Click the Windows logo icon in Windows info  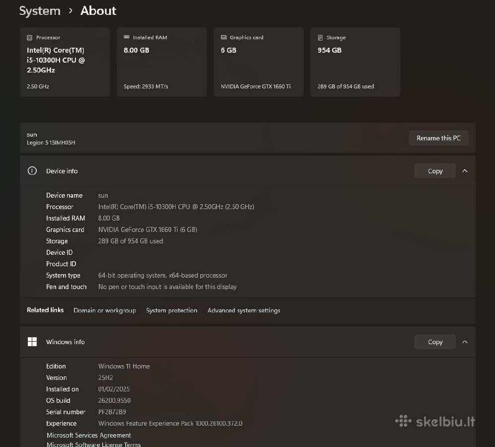click(32, 342)
